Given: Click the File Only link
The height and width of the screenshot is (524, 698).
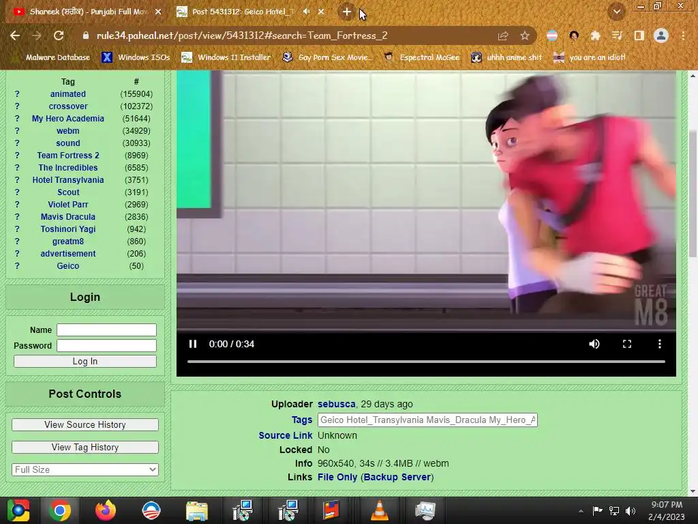Looking at the screenshot, I should (x=337, y=477).
